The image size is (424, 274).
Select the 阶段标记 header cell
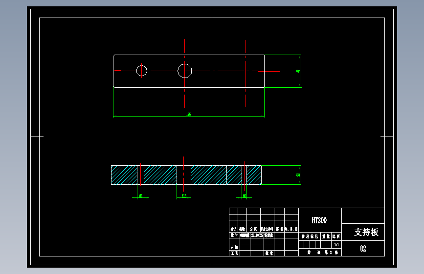point(310,236)
